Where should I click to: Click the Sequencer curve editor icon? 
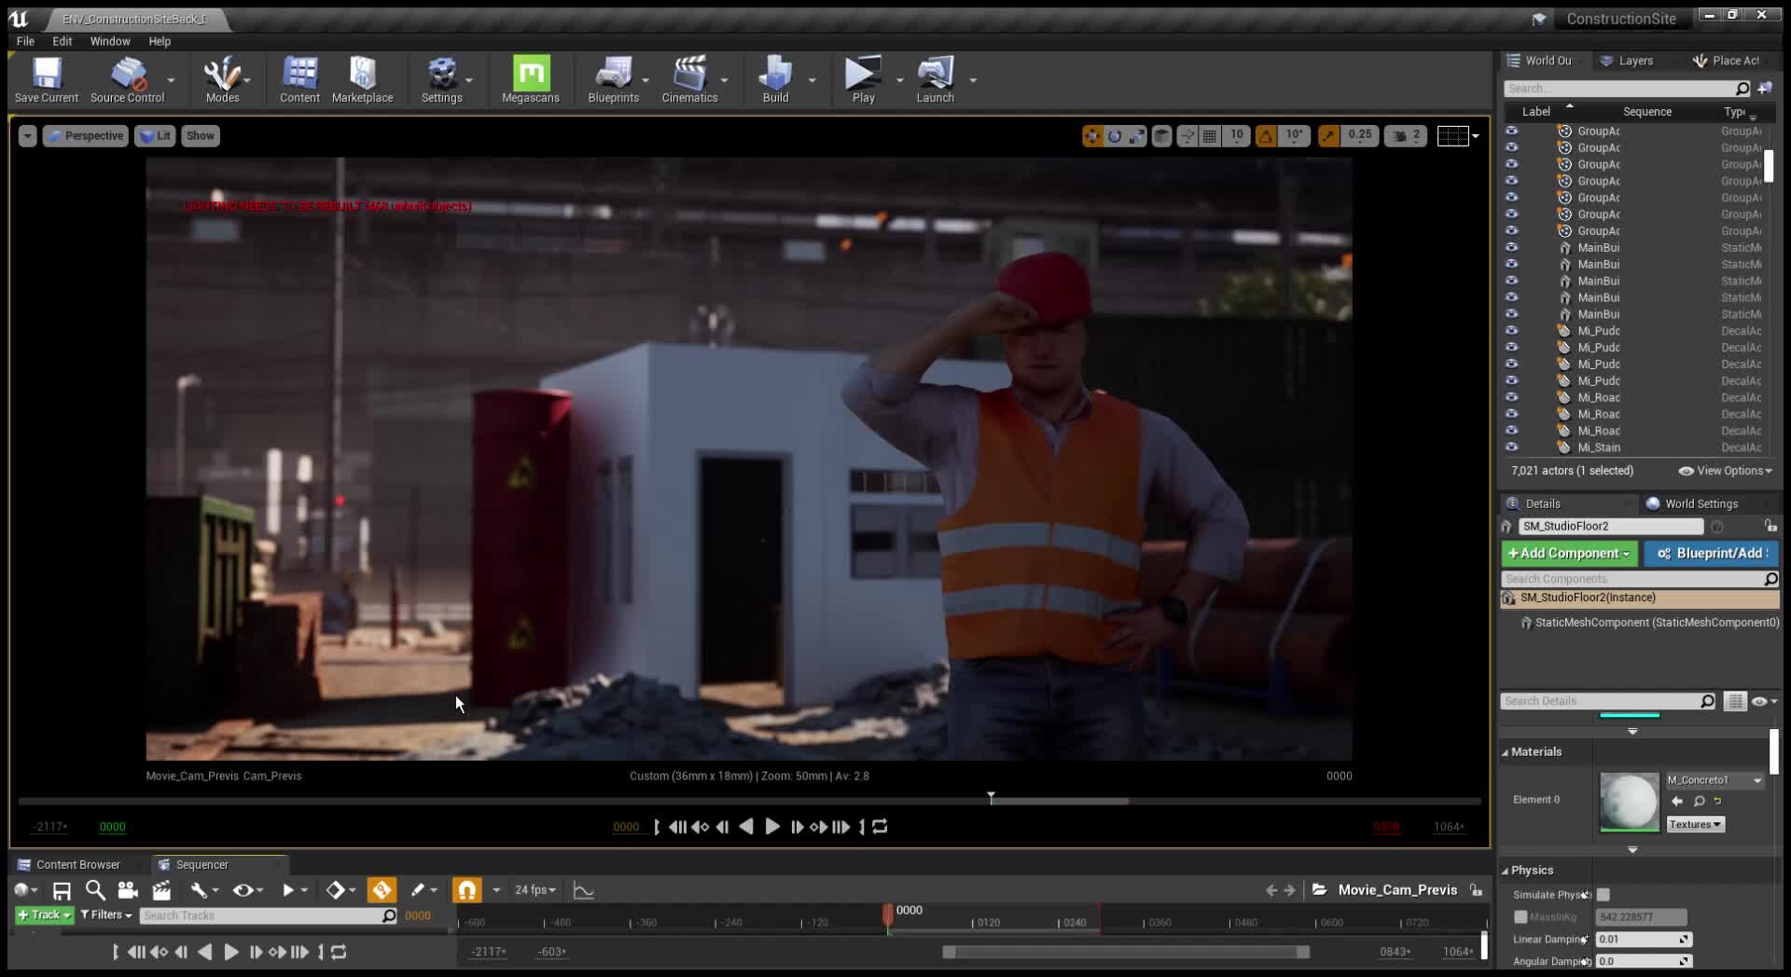[x=583, y=890]
